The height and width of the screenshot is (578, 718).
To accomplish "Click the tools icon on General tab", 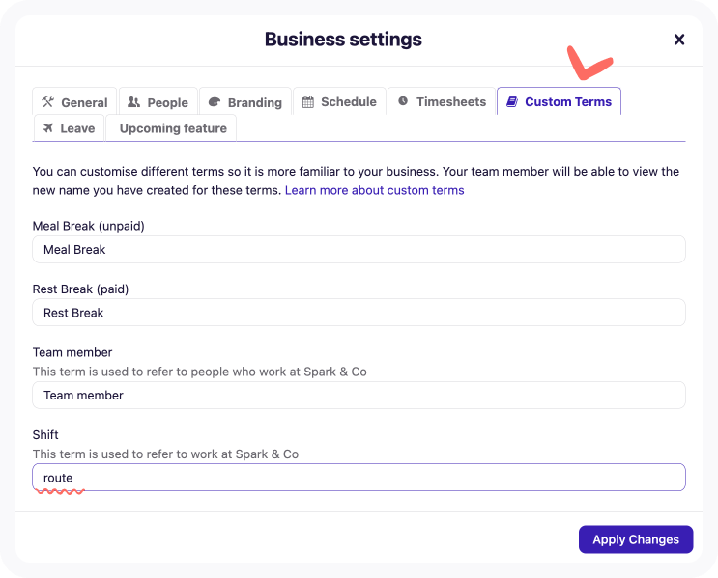I will [47, 102].
